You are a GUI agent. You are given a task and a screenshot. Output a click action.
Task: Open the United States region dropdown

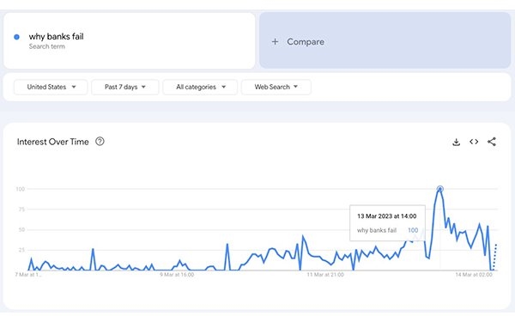[51, 87]
